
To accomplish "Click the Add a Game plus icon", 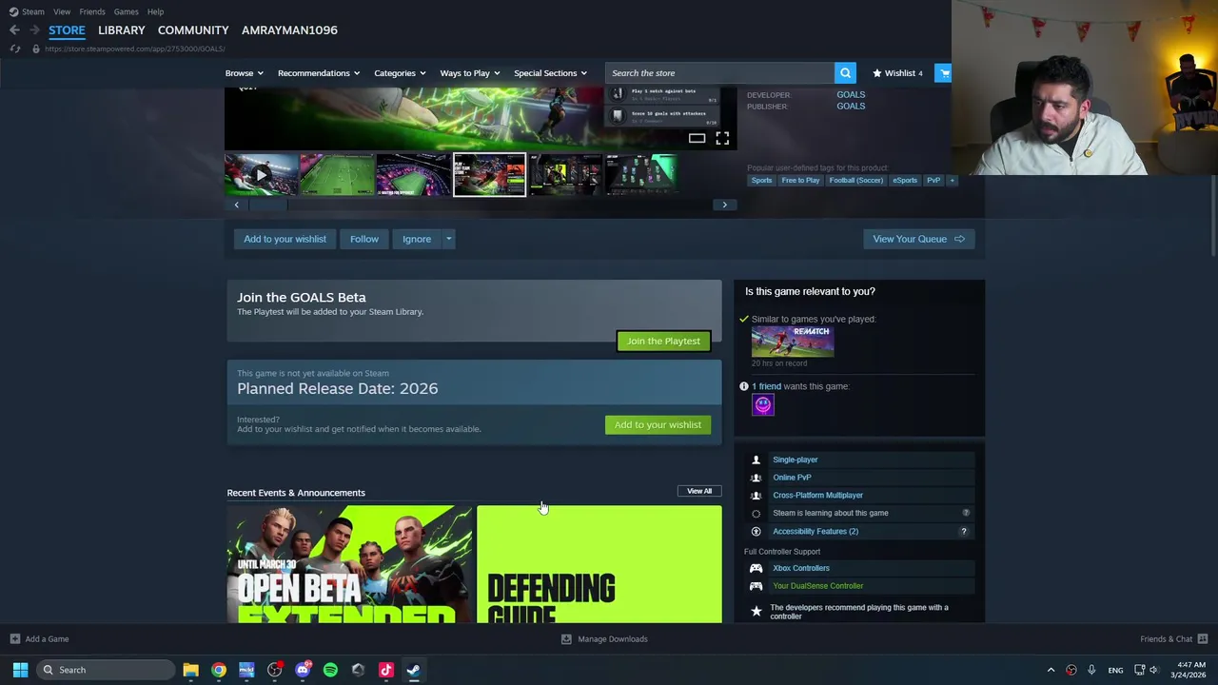I will [x=14, y=639].
